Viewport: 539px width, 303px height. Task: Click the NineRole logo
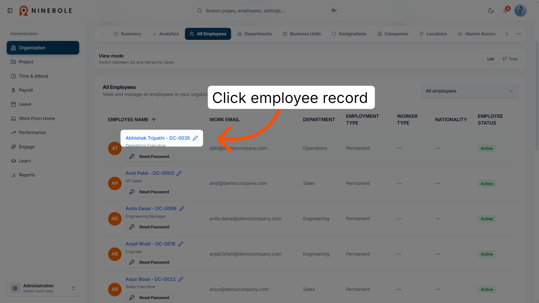click(x=45, y=11)
